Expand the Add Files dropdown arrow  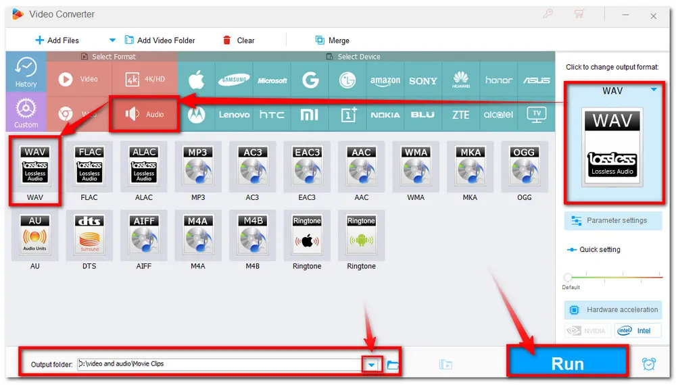point(112,41)
